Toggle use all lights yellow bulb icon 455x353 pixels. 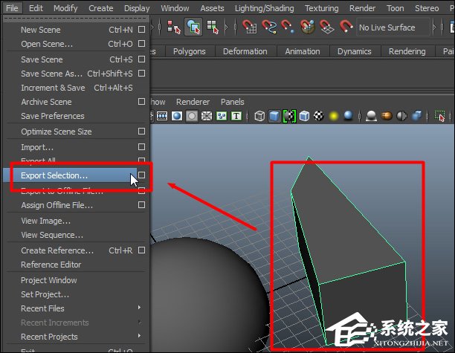coord(335,116)
